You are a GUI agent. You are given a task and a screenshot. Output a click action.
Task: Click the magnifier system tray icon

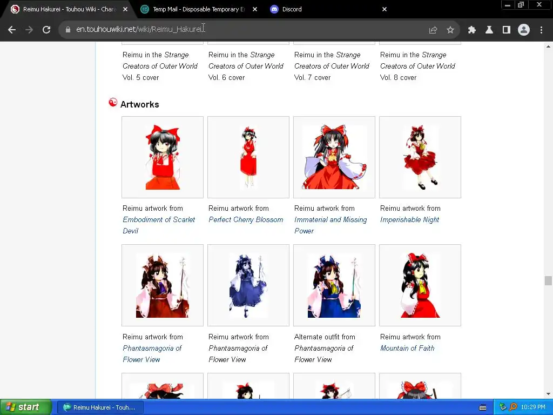[513, 407]
